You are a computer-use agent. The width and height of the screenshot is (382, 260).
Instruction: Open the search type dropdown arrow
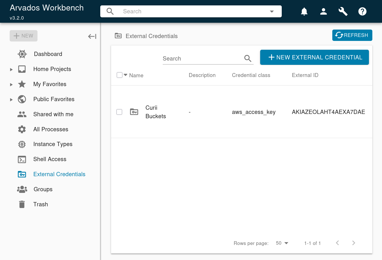point(272,11)
